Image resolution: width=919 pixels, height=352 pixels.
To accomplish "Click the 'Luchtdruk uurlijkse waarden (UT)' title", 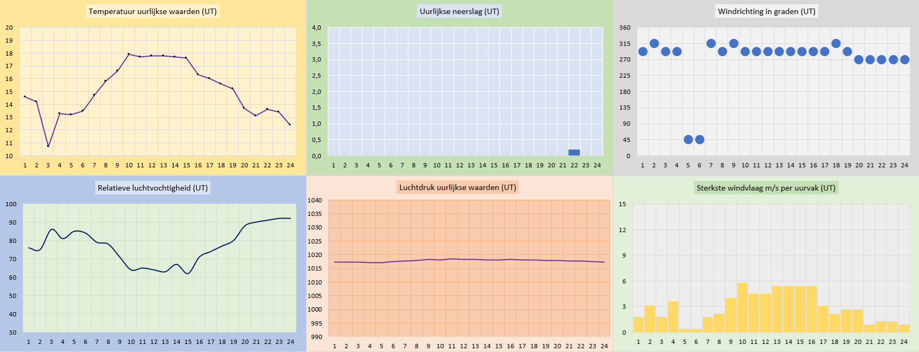I will pos(458,187).
